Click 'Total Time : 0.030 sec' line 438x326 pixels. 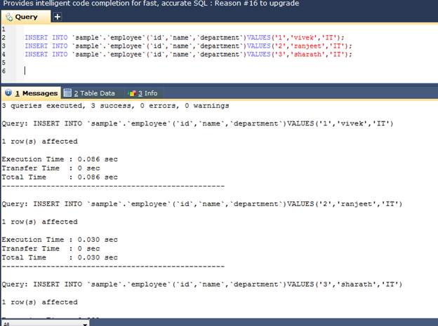click(x=60, y=257)
